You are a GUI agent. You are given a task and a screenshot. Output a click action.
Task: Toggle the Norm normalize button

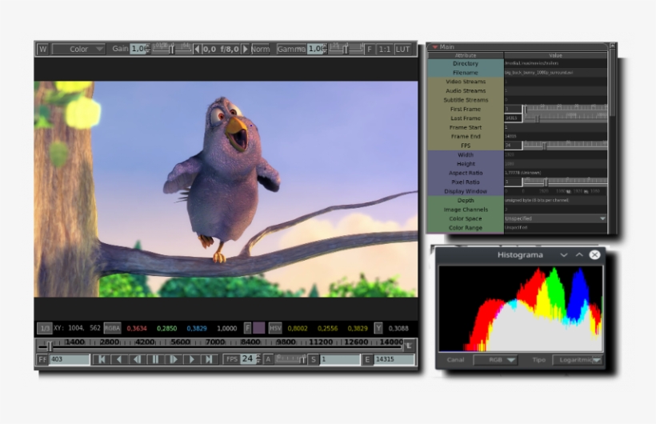pos(261,50)
